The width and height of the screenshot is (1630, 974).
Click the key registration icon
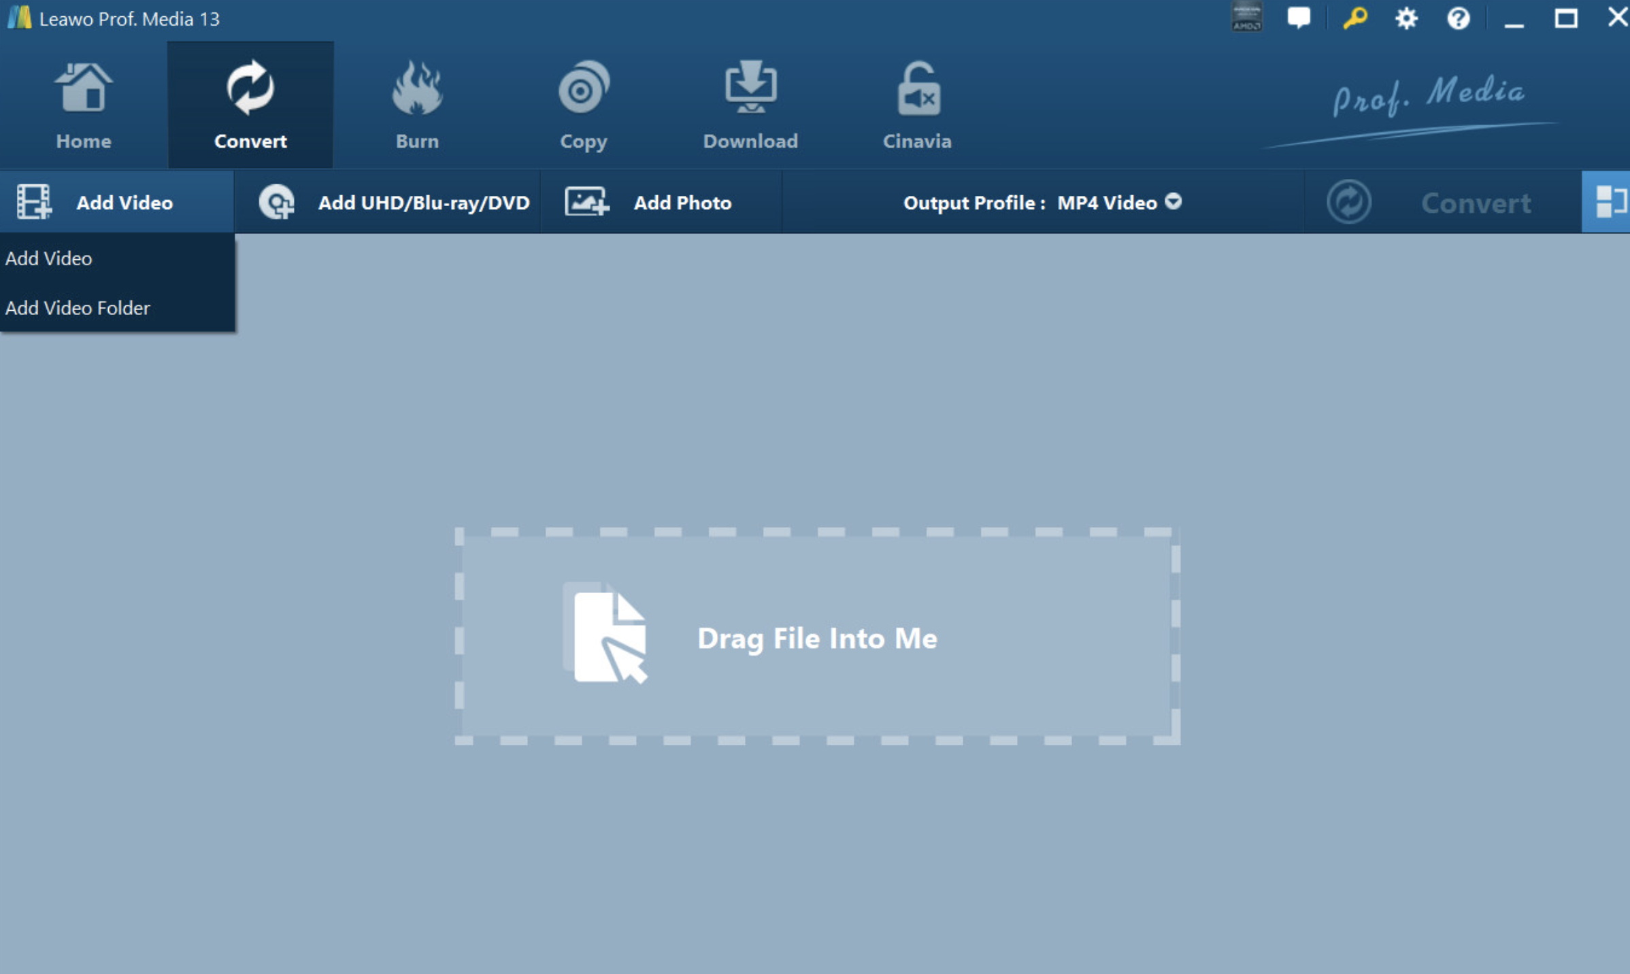1354,18
